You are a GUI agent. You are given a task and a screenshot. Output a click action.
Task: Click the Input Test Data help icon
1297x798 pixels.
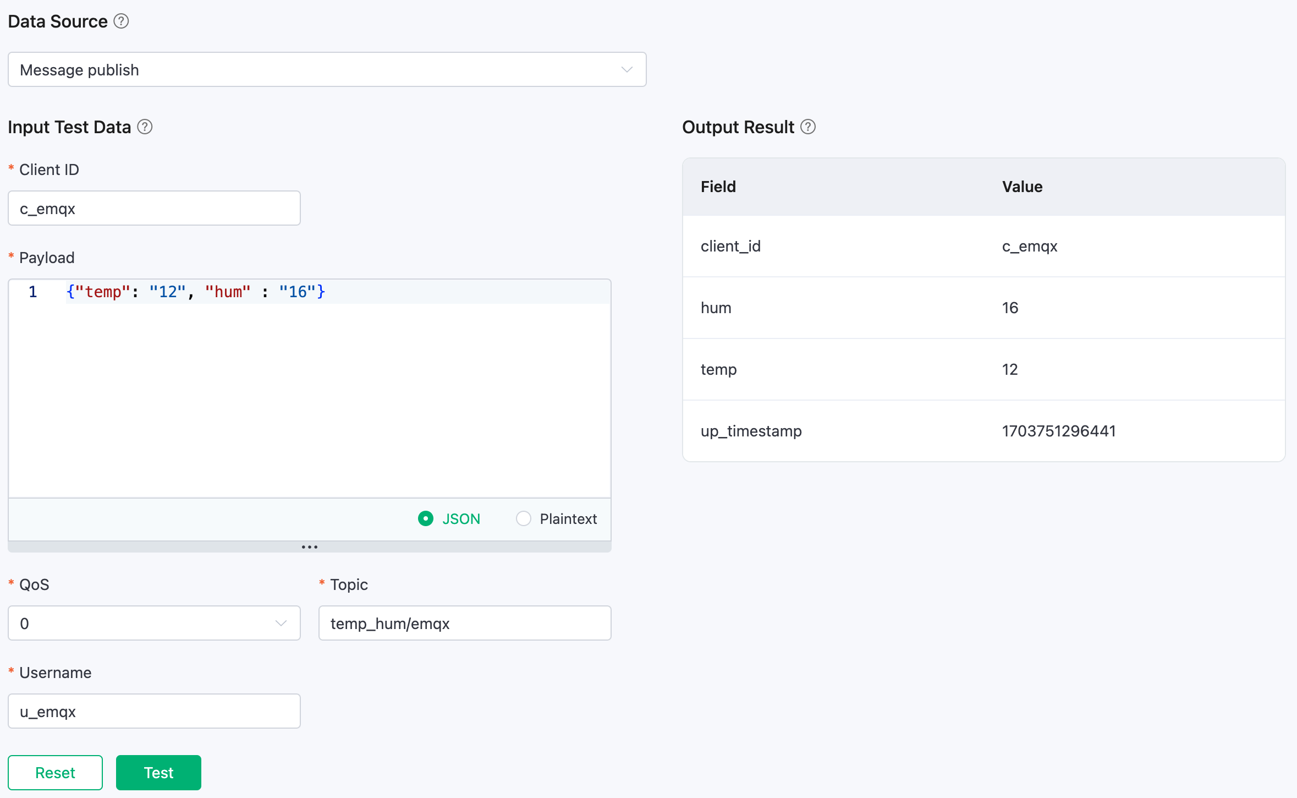tap(144, 127)
